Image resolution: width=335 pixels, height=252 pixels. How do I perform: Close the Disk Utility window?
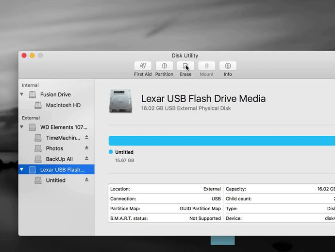(x=24, y=55)
